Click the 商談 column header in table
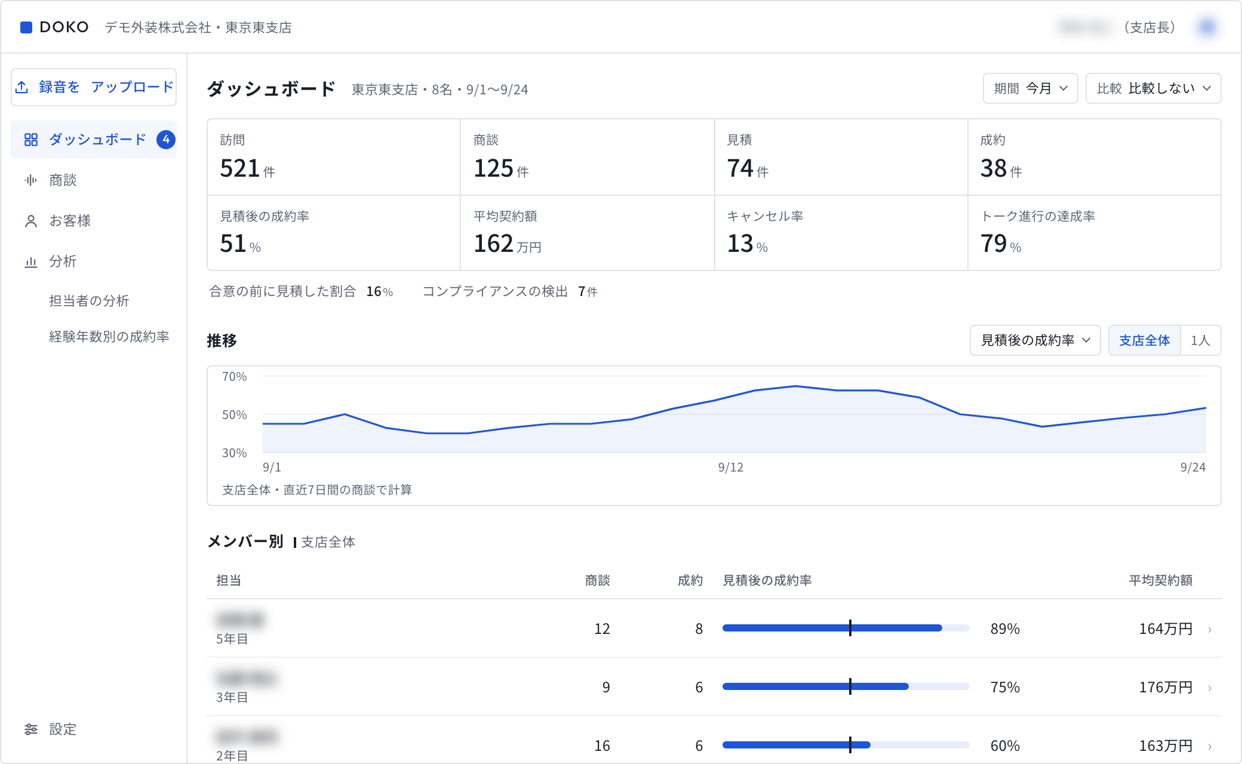 tap(598, 580)
